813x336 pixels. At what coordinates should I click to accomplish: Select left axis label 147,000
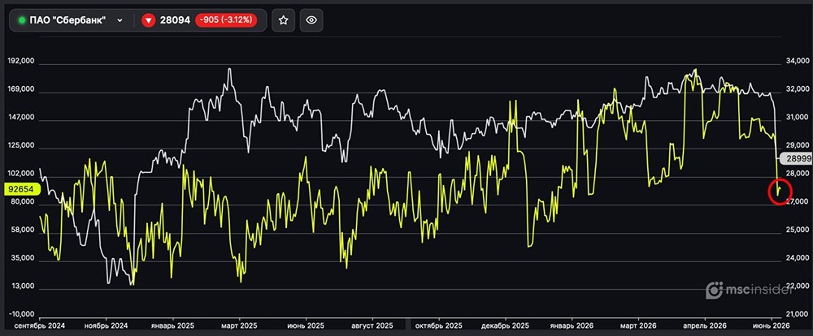[x=21, y=118]
